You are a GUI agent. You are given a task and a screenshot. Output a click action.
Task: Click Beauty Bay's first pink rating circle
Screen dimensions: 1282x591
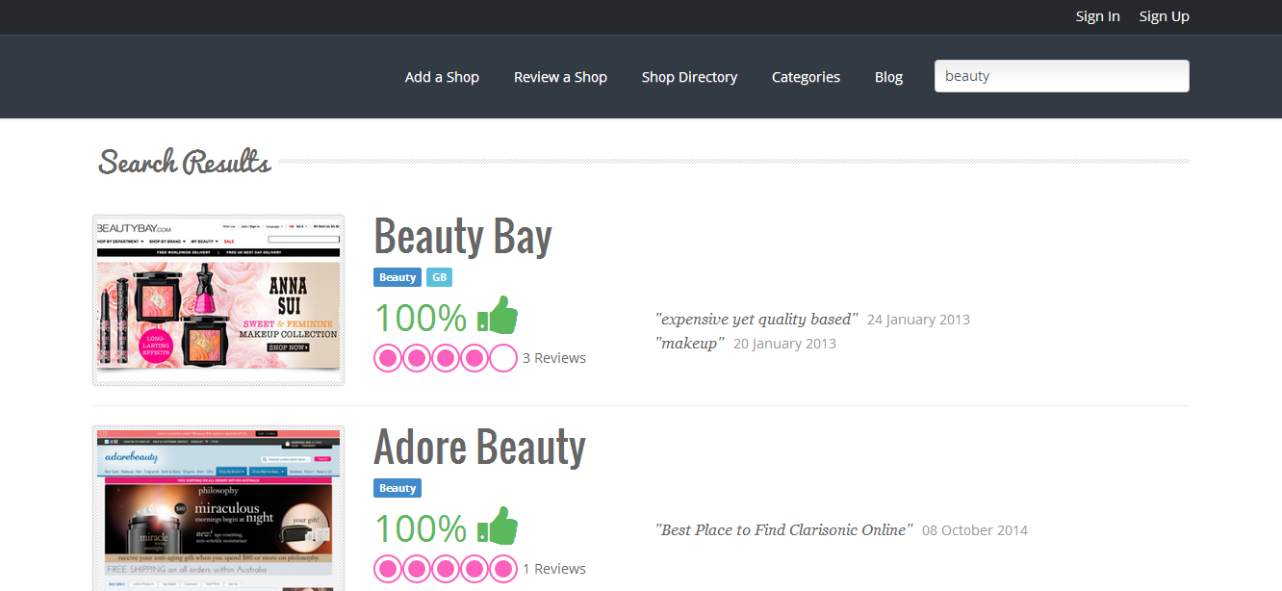click(x=388, y=358)
